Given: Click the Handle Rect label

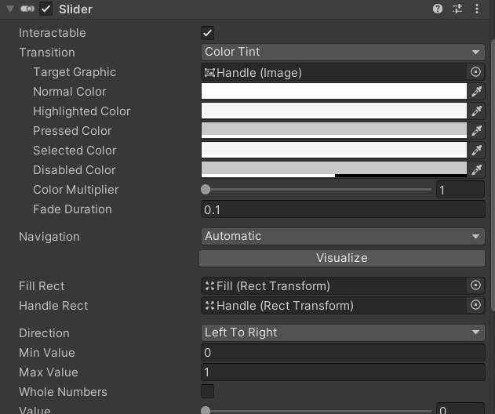Looking at the screenshot, I should tap(53, 306).
